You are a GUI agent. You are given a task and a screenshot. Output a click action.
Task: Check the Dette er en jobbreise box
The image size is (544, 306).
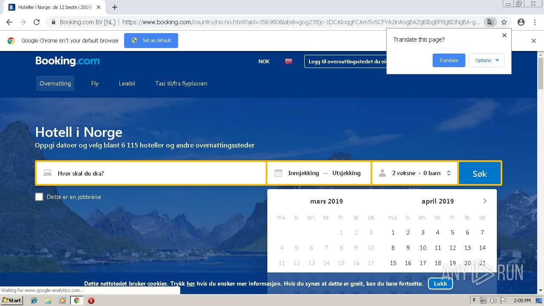pos(39,197)
